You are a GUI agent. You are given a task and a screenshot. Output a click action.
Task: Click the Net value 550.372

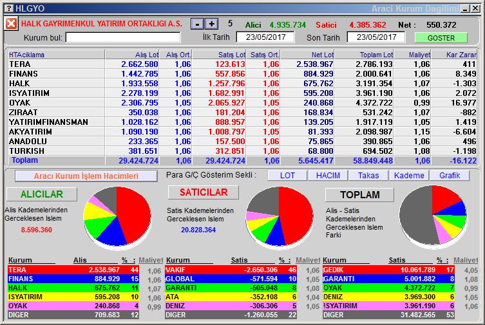[x=441, y=24]
